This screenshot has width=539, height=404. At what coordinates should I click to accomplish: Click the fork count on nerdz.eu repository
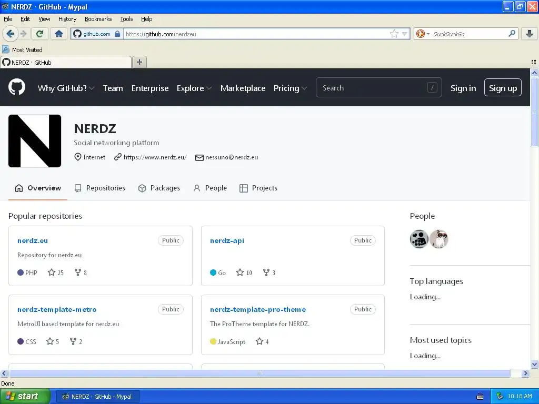tap(81, 272)
